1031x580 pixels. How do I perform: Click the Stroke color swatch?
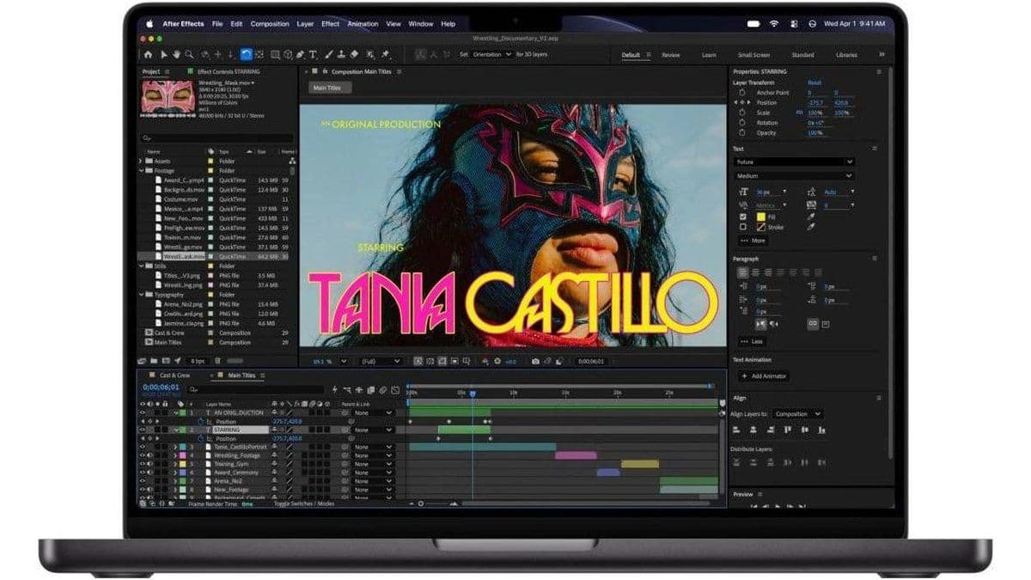click(760, 228)
